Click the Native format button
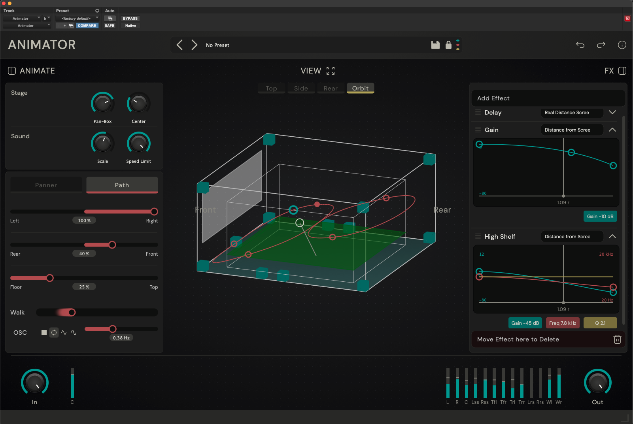 click(130, 26)
